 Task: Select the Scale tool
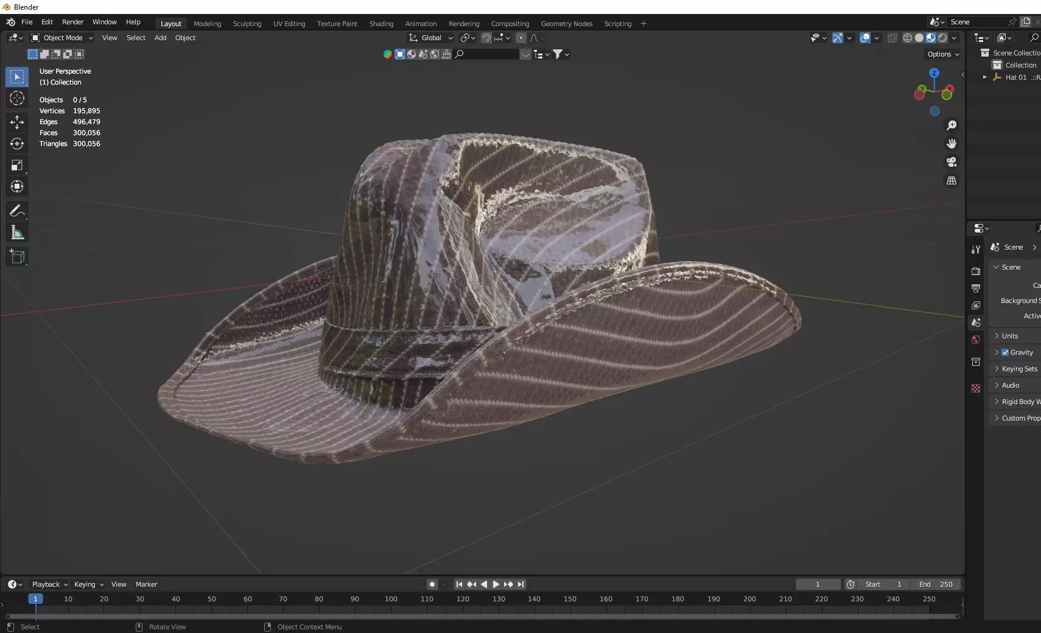click(17, 165)
